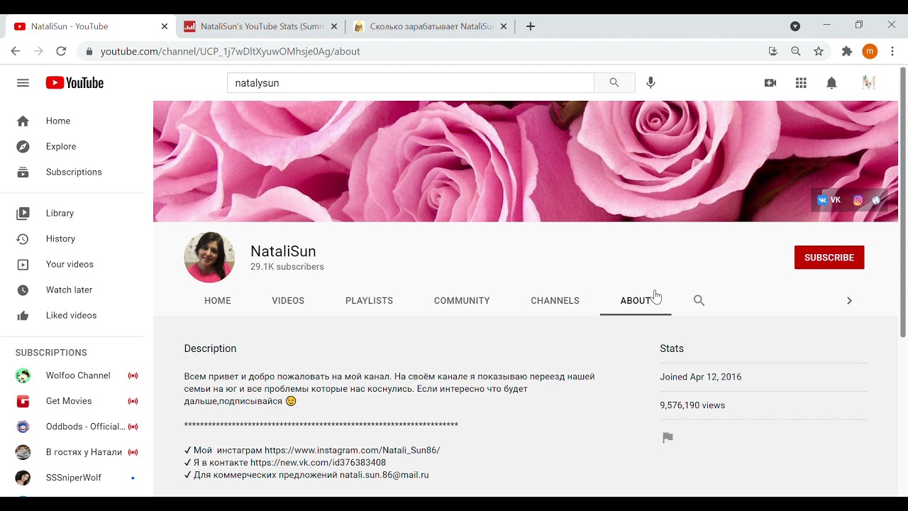
Task: Open Liked videos in the sidebar
Action: coord(72,316)
